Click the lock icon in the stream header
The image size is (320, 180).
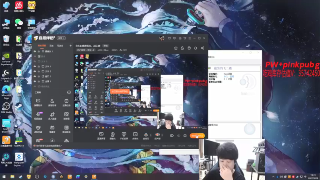182,48
